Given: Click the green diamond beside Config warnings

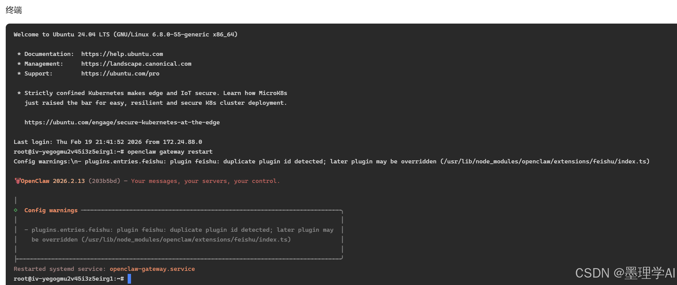Looking at the screenshot, I should (15, 210).
